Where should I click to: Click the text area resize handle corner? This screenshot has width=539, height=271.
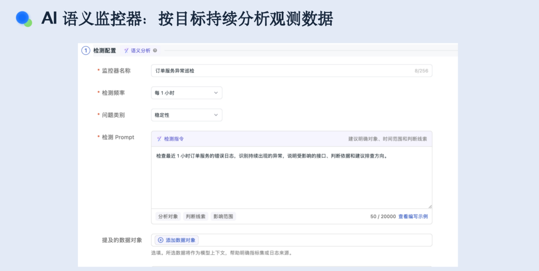[430, 206]
